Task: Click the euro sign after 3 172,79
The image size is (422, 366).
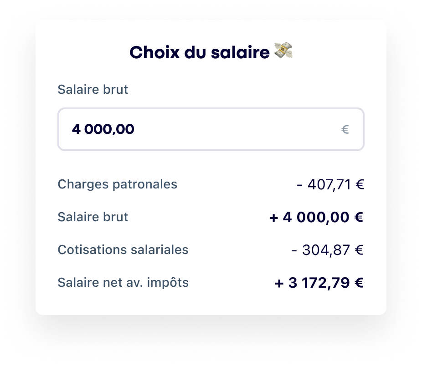Action: tap(359, 283)
